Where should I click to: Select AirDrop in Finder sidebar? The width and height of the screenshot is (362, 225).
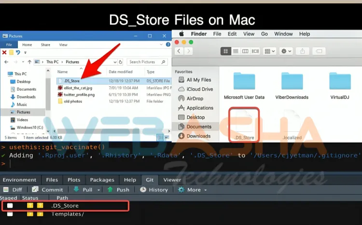pos(191,98)
